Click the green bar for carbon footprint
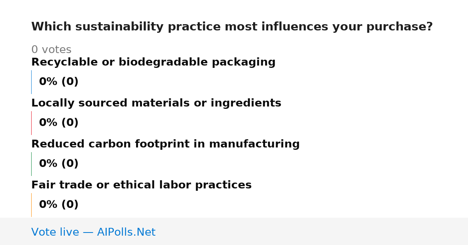468x245 pixels. [31, 164]
